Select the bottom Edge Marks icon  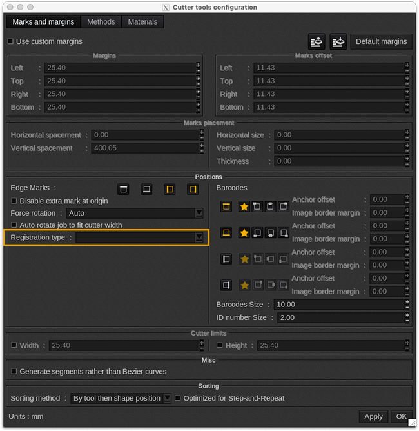tap(146, 189)
